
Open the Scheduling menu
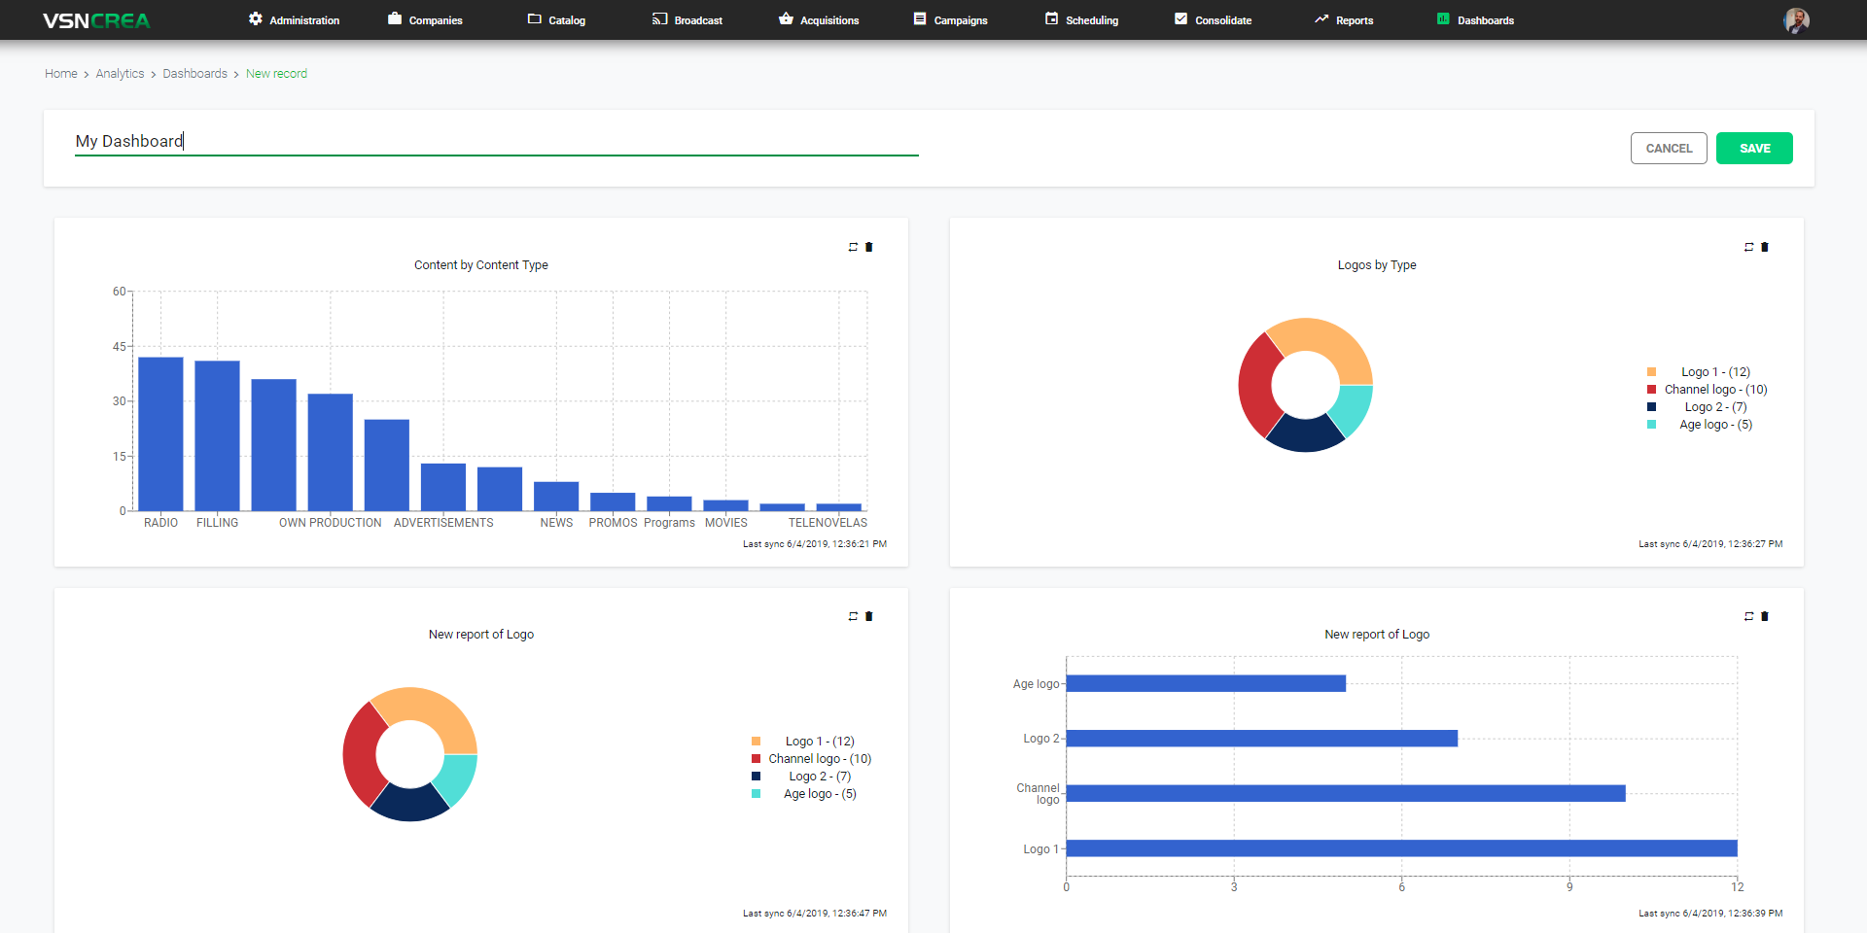(x=1081, y=20)
